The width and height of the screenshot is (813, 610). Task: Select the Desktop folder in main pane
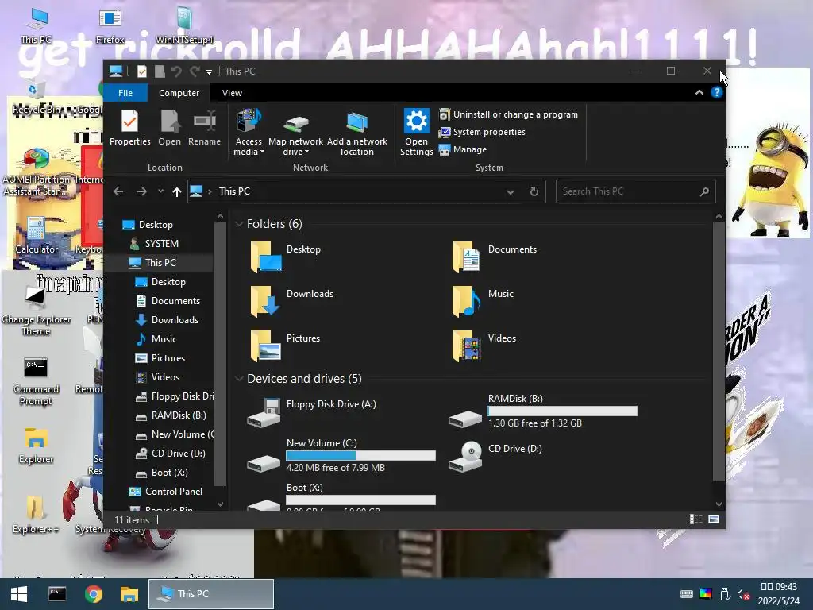pos(286,257)
